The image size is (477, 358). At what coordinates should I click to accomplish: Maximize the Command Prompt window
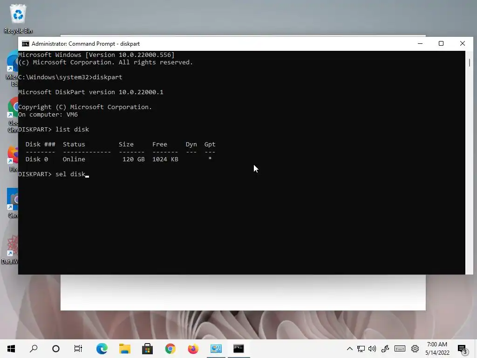(441, 43)
